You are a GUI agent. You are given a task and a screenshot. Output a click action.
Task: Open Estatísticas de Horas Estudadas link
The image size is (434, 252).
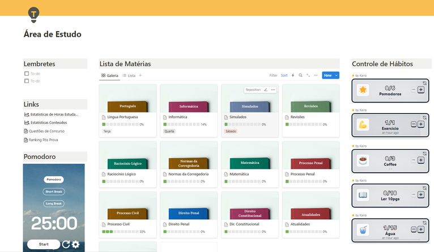[x=52, y=114]
